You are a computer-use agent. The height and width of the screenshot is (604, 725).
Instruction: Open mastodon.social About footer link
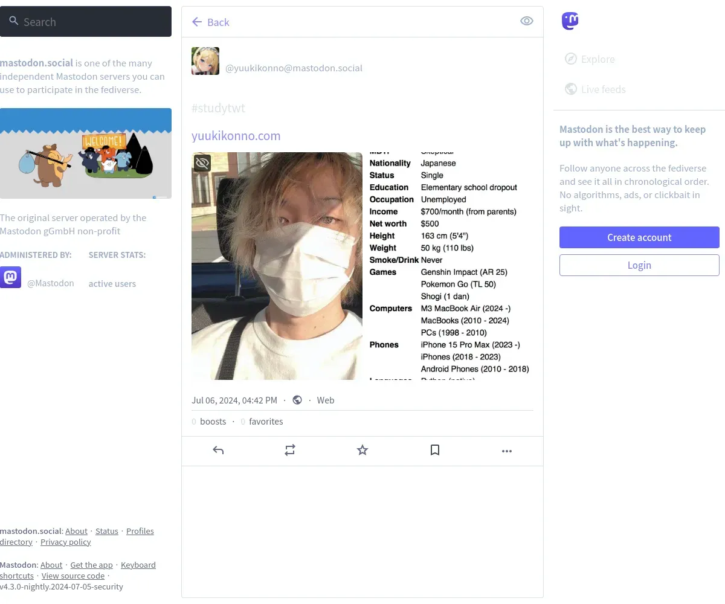coord(76,531)
